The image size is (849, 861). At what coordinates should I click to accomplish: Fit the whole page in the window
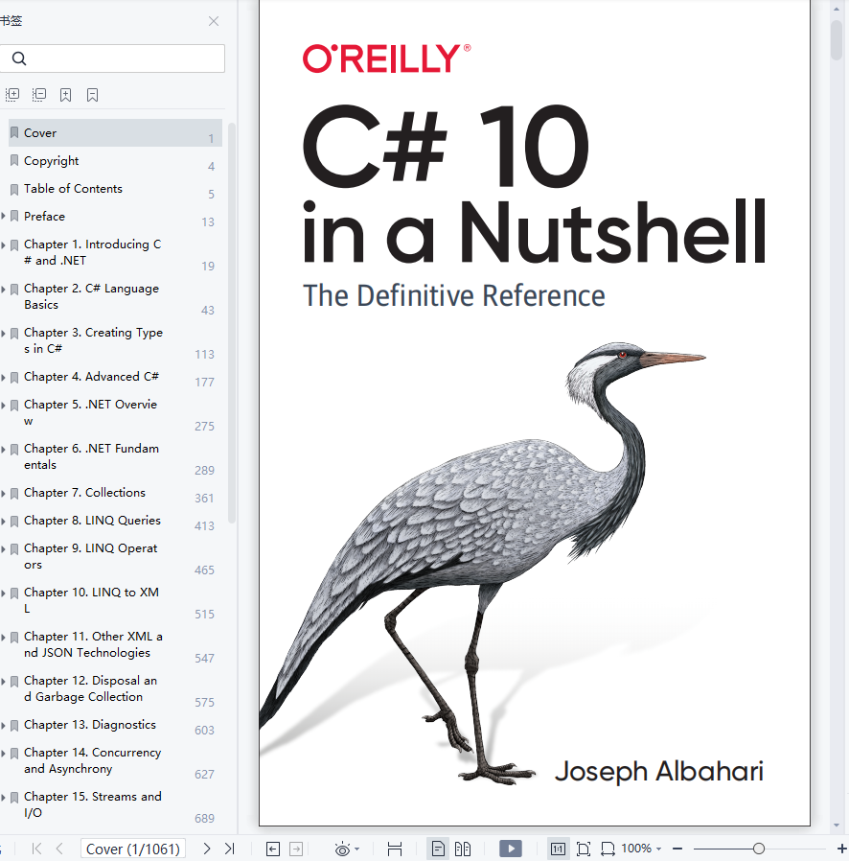(584, 849)
